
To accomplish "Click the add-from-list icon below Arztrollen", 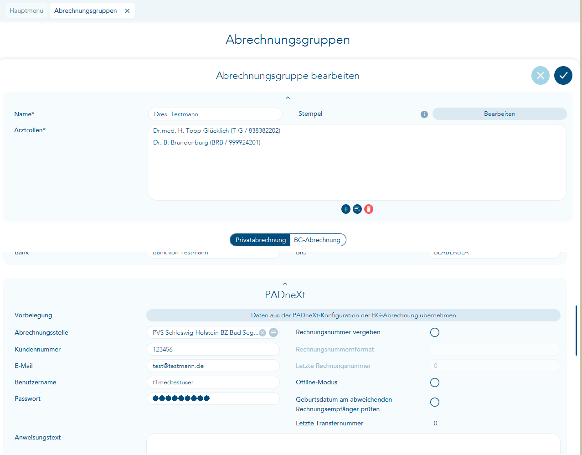I will [357, 209].
